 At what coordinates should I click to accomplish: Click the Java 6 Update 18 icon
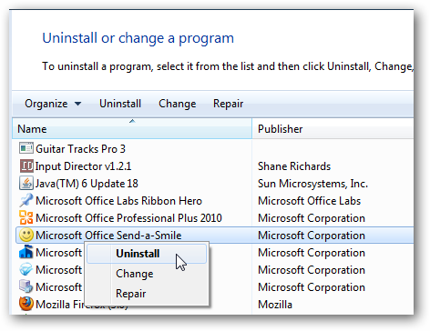point(26,184)
